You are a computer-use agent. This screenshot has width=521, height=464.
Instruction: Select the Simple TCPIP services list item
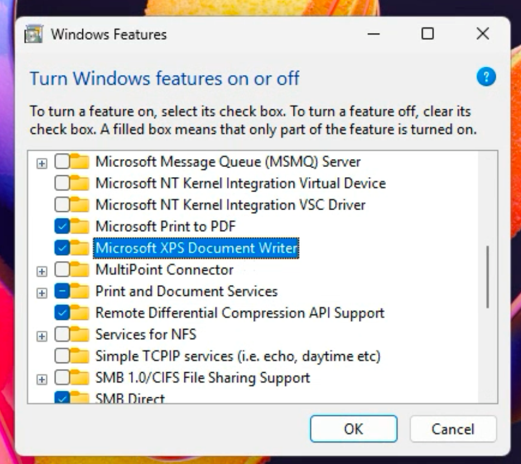(x=238, y=356)
